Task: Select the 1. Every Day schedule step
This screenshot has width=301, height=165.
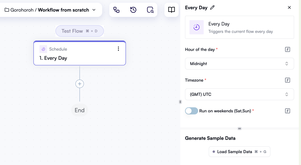Action: tap(80, 53)
